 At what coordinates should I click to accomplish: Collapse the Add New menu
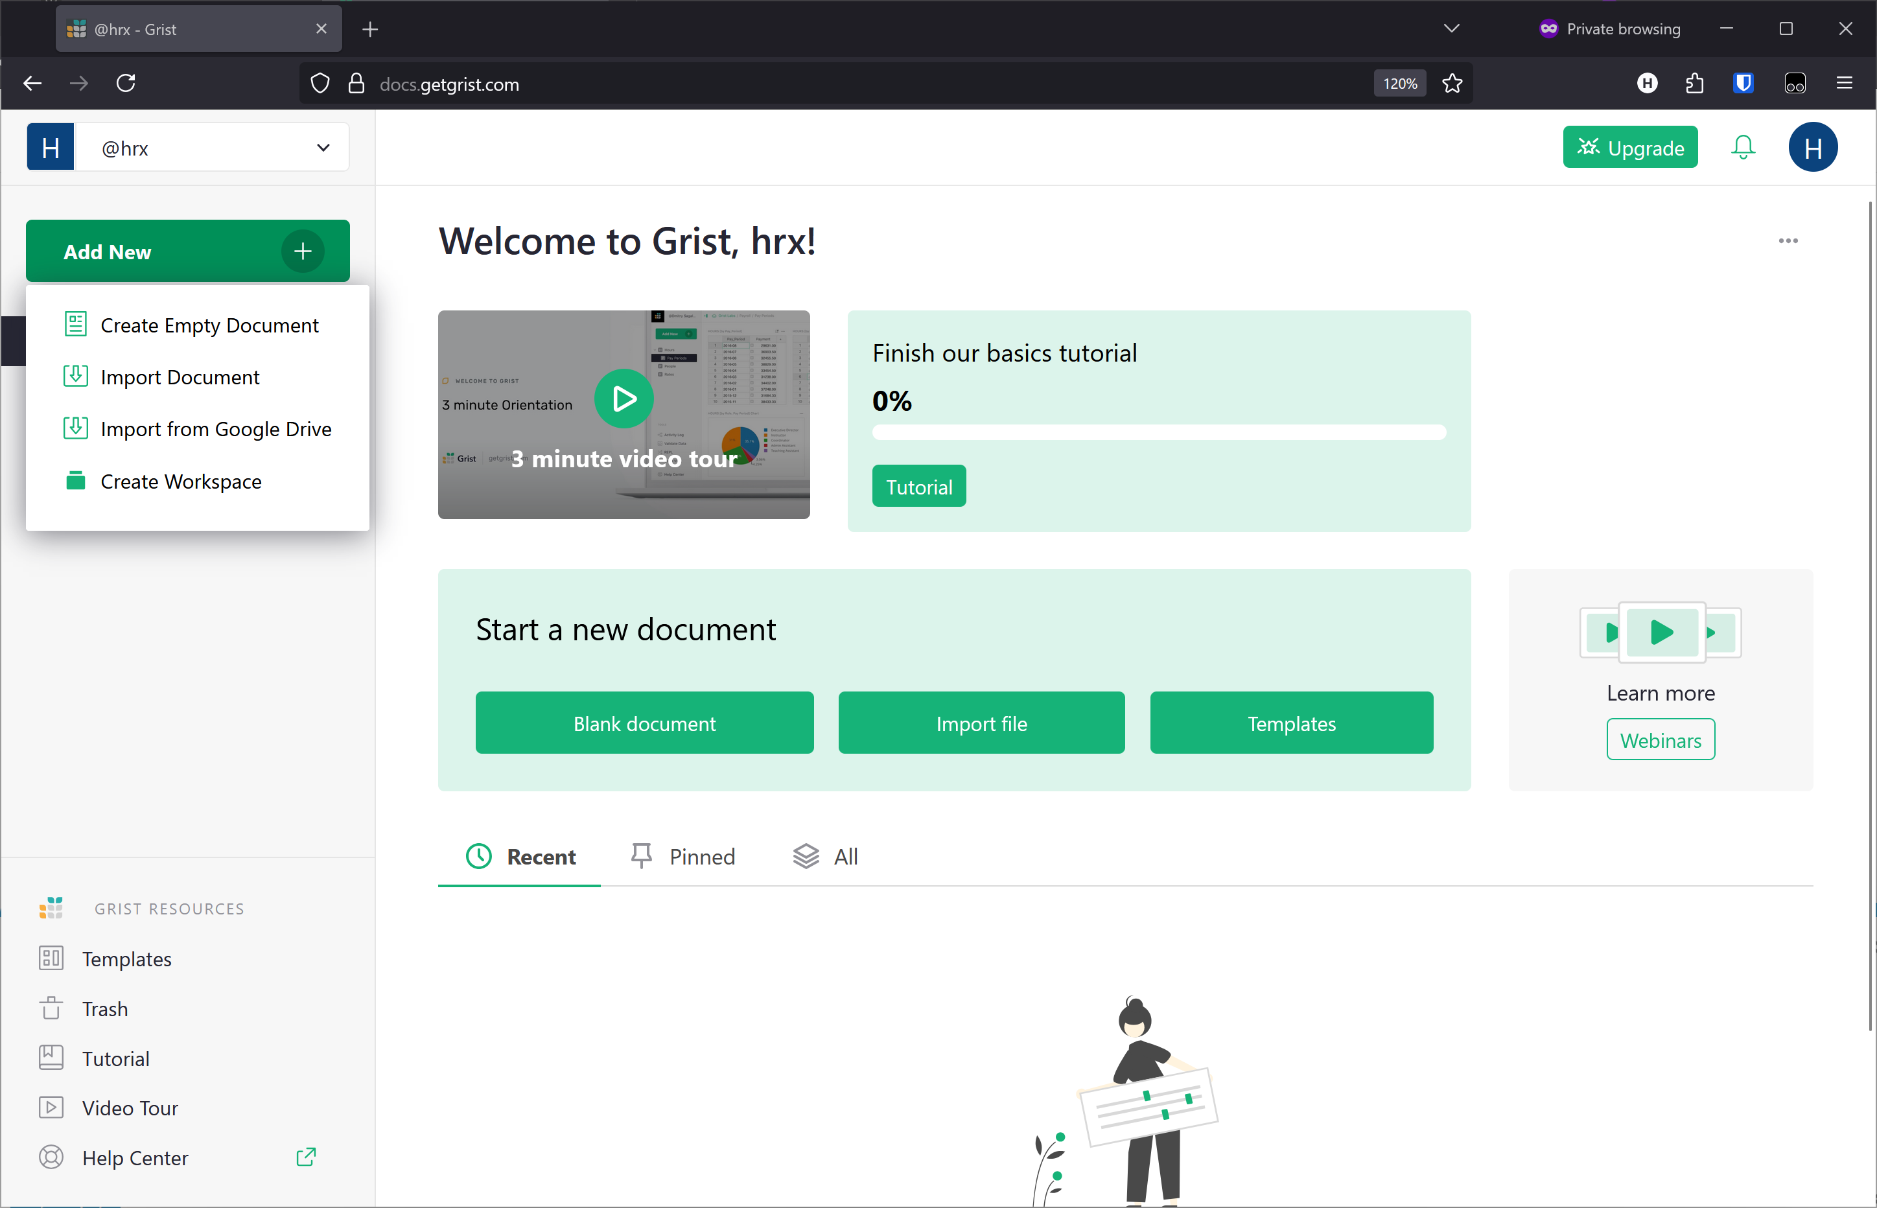tap(187, 251)
